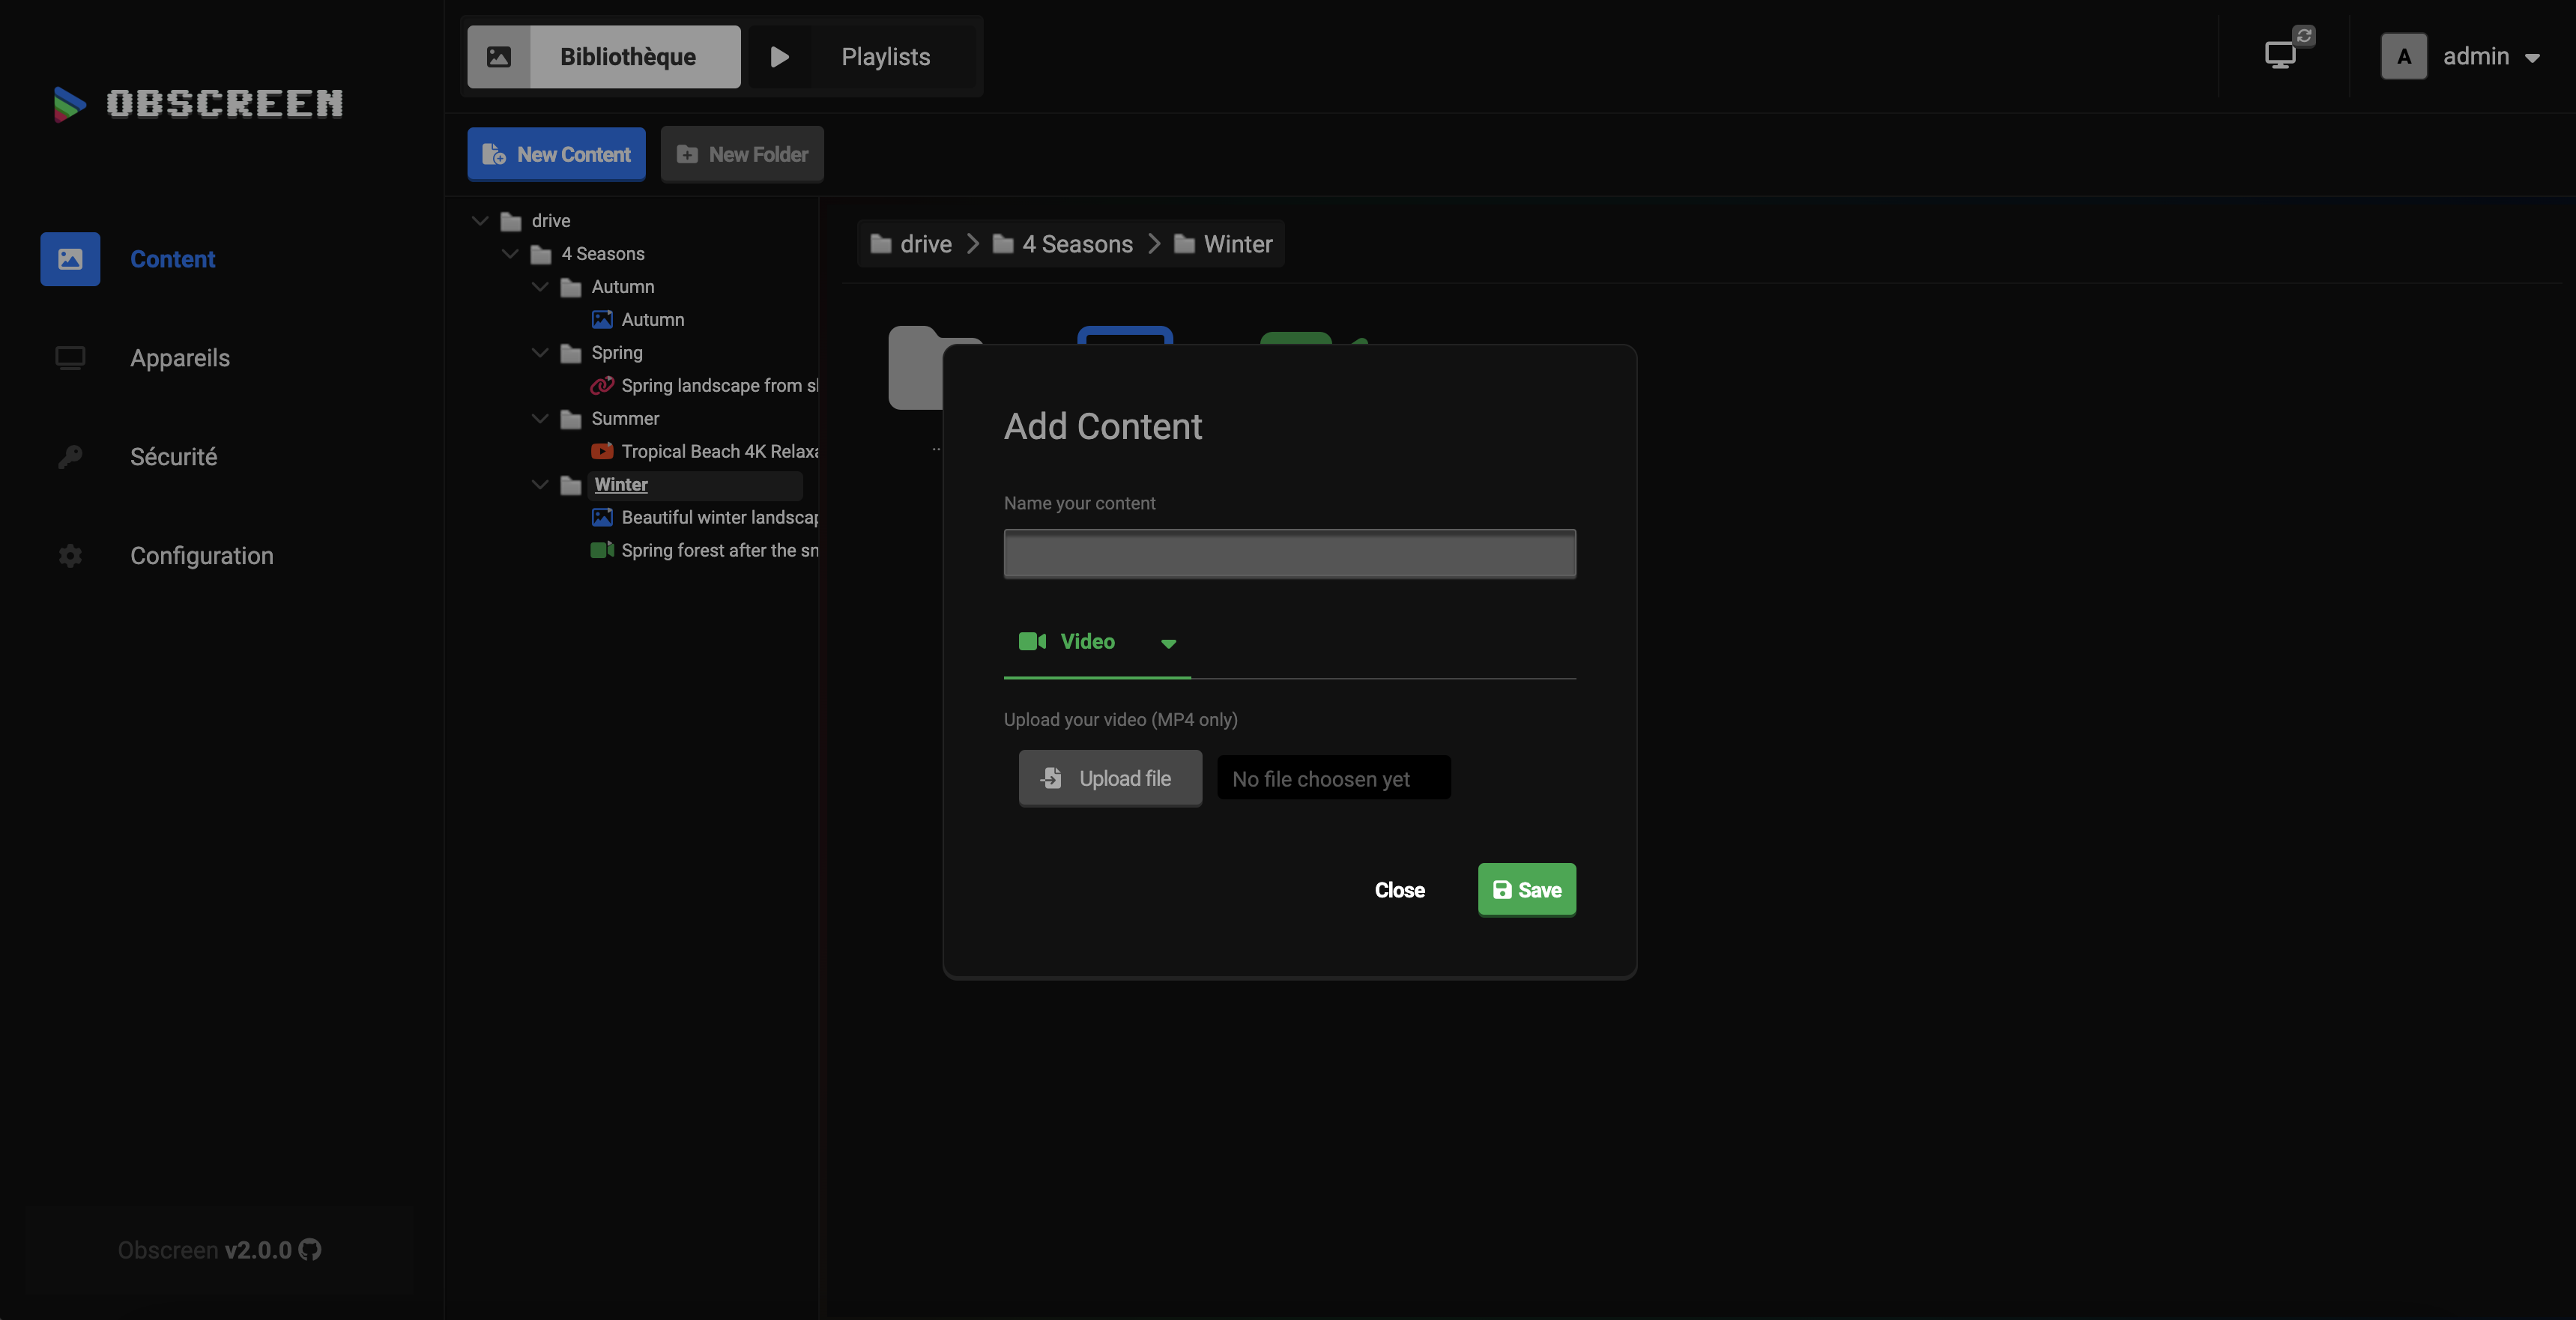Collapse the Winter folder chevron
This screenshot has width=2576, height=1320.
(x=540, y=484)
